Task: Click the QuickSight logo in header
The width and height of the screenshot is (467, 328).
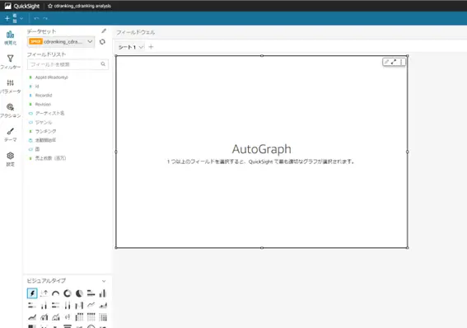Action: pos(22,6)
